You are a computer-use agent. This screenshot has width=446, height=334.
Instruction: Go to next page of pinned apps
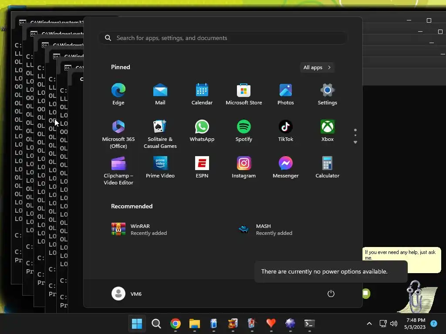point(355,142)
